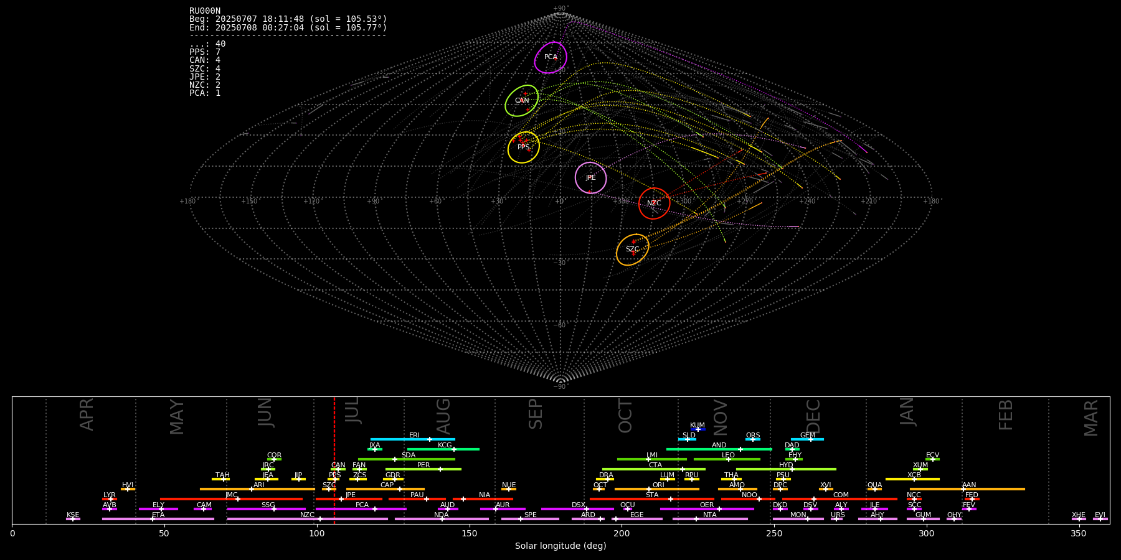Click the magenta OER shower bar

tap(707, 509)
